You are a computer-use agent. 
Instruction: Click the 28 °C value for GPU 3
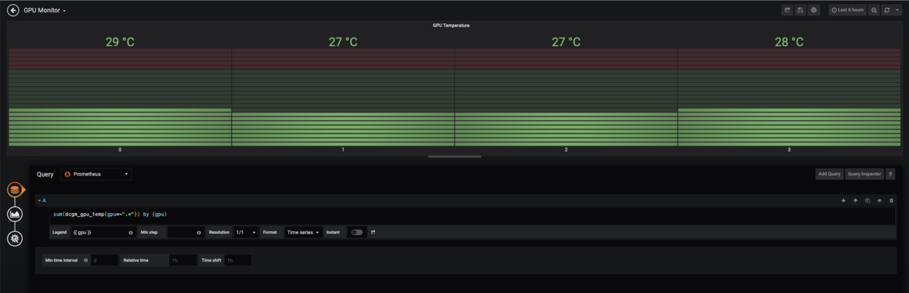click(x=789, y=42)
